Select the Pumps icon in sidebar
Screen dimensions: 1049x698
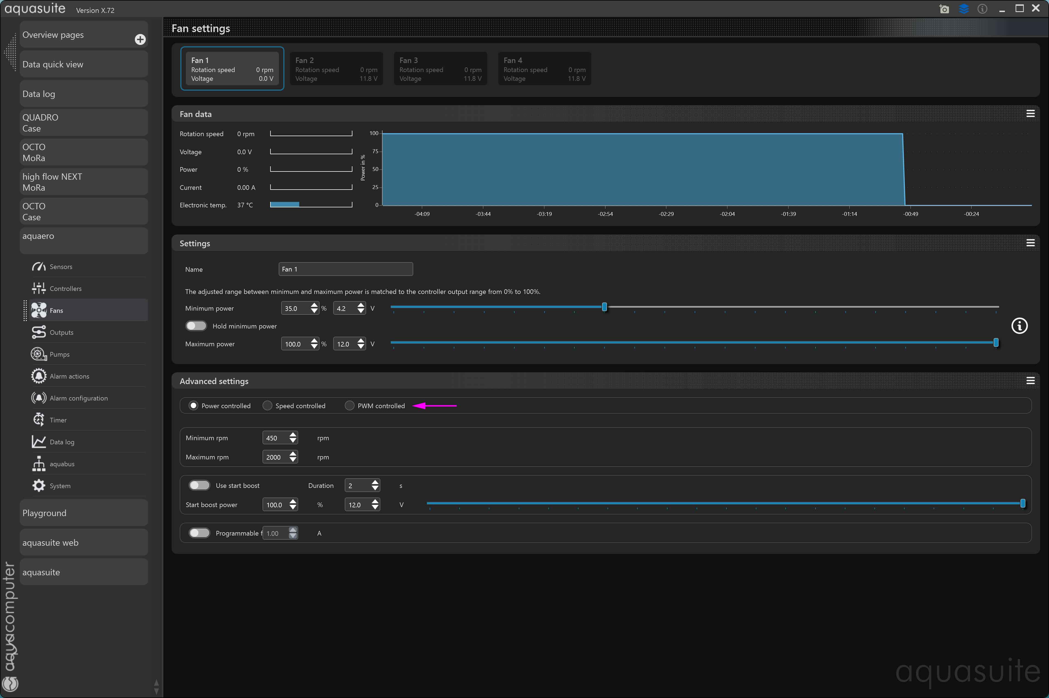pos(39,354)
